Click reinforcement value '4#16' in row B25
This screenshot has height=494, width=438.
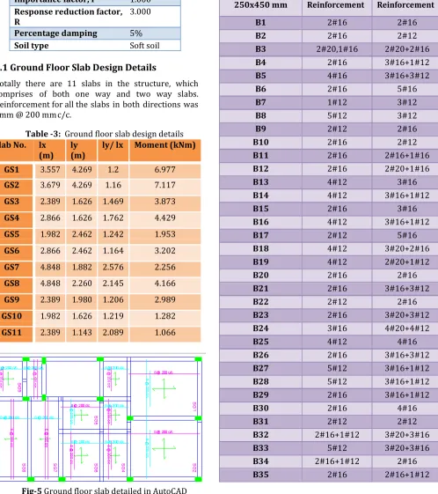point(407,342)
